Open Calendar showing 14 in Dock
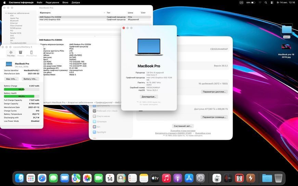 click(110, 178)
